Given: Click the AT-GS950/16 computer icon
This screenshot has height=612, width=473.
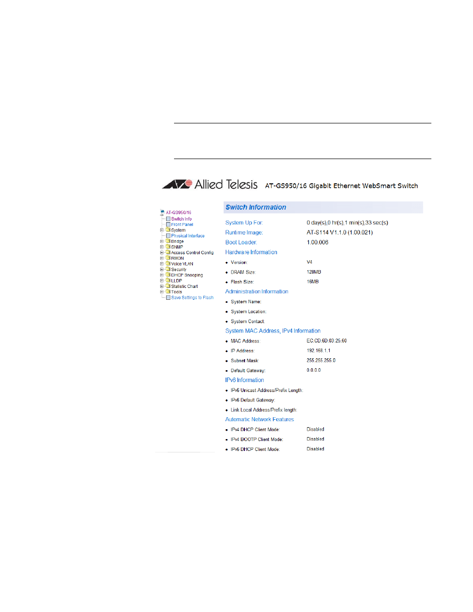Looking at the screenshot, I should coord(162,212).
